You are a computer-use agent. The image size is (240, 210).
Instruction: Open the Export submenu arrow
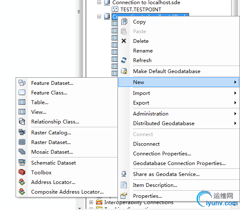pos(235,102)
